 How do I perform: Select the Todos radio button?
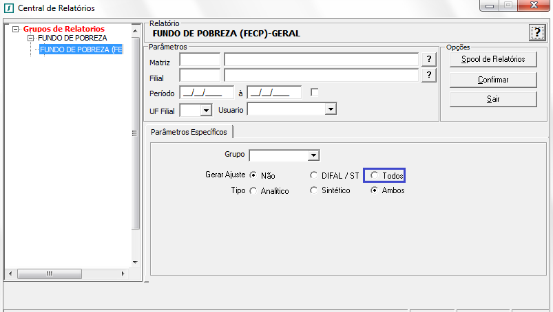[374, 175]
